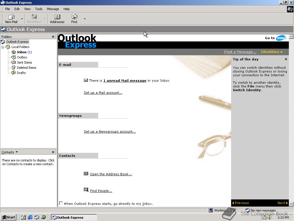The height and width of the screenshot is (221, 294).
Task: Open the Help menu
Action: 66,9
